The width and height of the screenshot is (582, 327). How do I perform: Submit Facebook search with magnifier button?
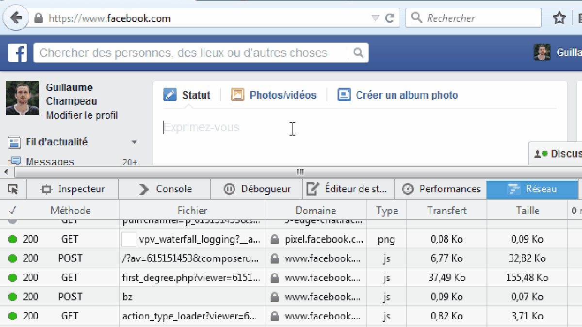click(358, 53)
